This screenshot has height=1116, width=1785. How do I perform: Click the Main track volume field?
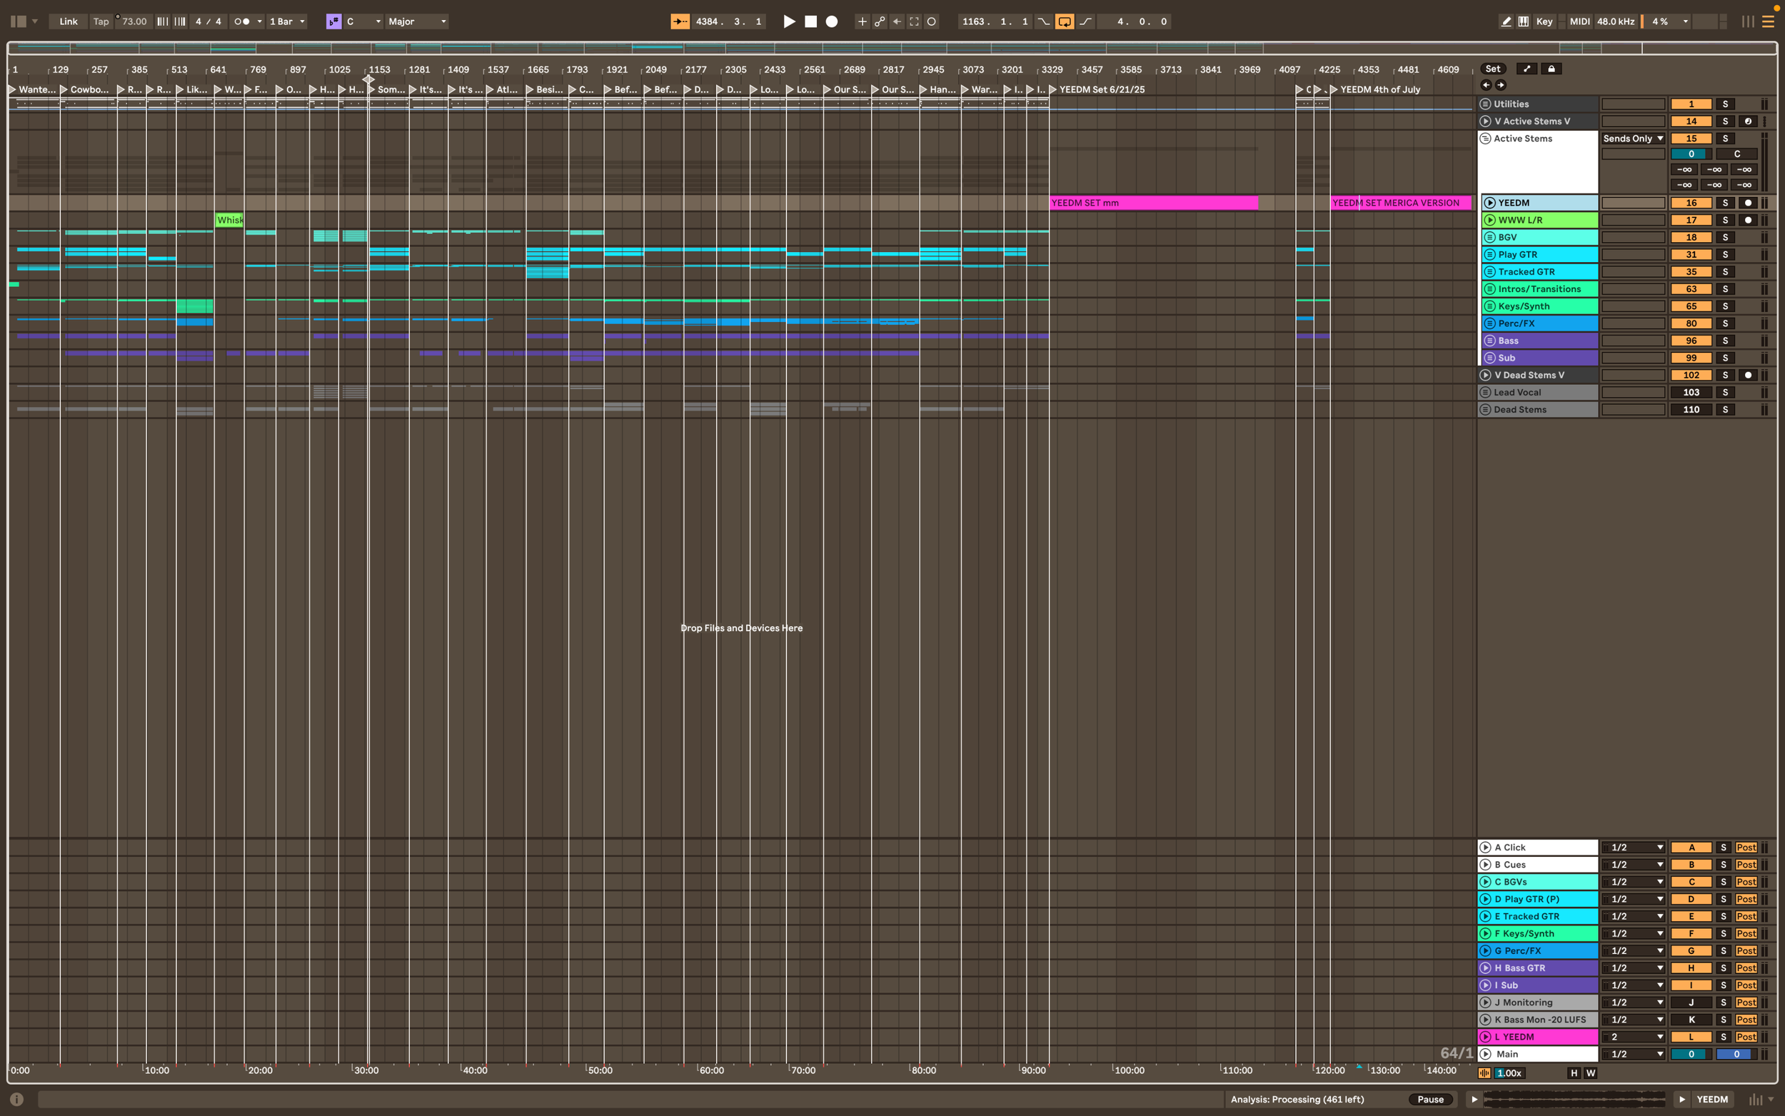tap(1691, 1054)
